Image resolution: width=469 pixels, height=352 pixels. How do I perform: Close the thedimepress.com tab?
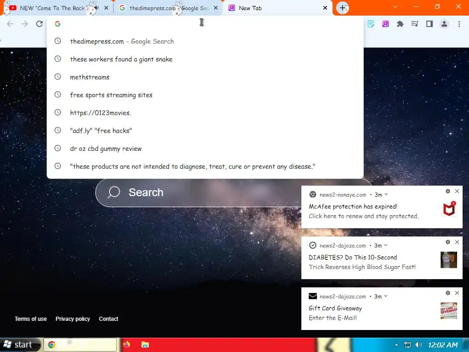click(216, 8)
